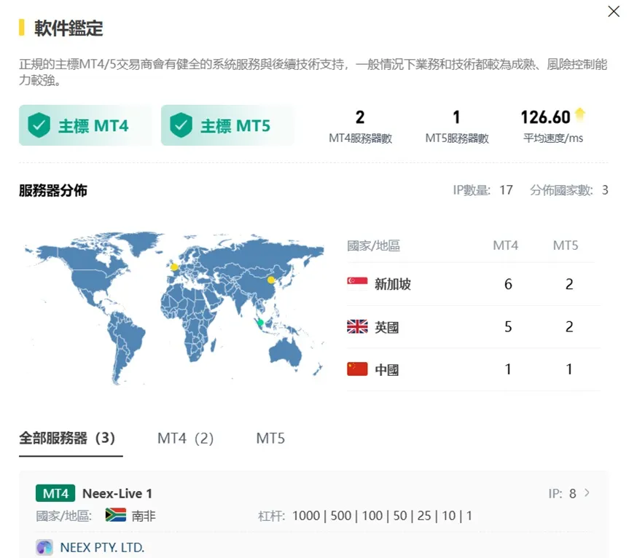Switch to the MT4 (2) tab
Screen dimensions: 629x558
(x=185, y=438)
